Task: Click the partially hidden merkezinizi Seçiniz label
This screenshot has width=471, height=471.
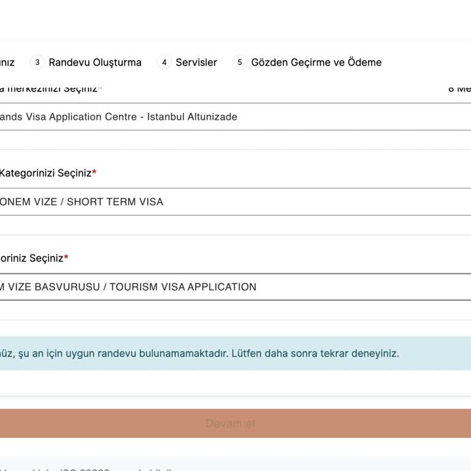Action: pos(49,90)
